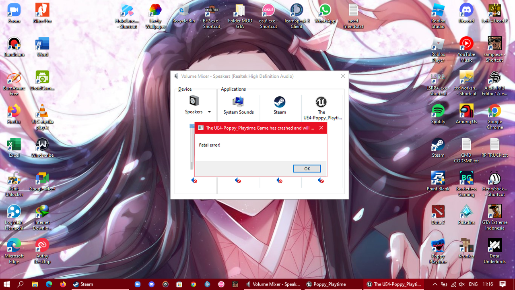
Task: Expand the Speakers device dropdown arrow
Action: 209,112
